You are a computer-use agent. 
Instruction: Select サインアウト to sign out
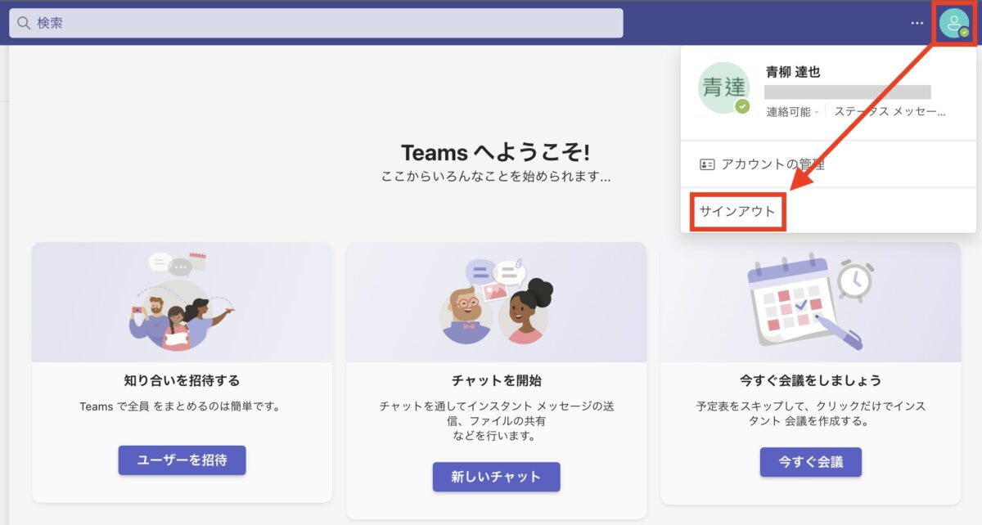tap(737, 211)
